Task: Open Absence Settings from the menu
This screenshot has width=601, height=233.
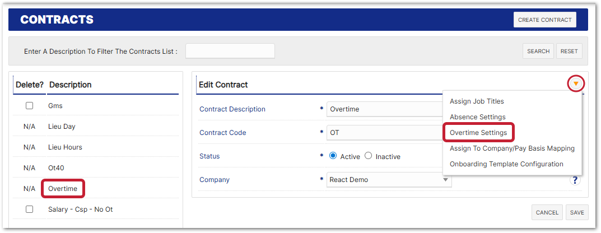Action: (477, 117)
